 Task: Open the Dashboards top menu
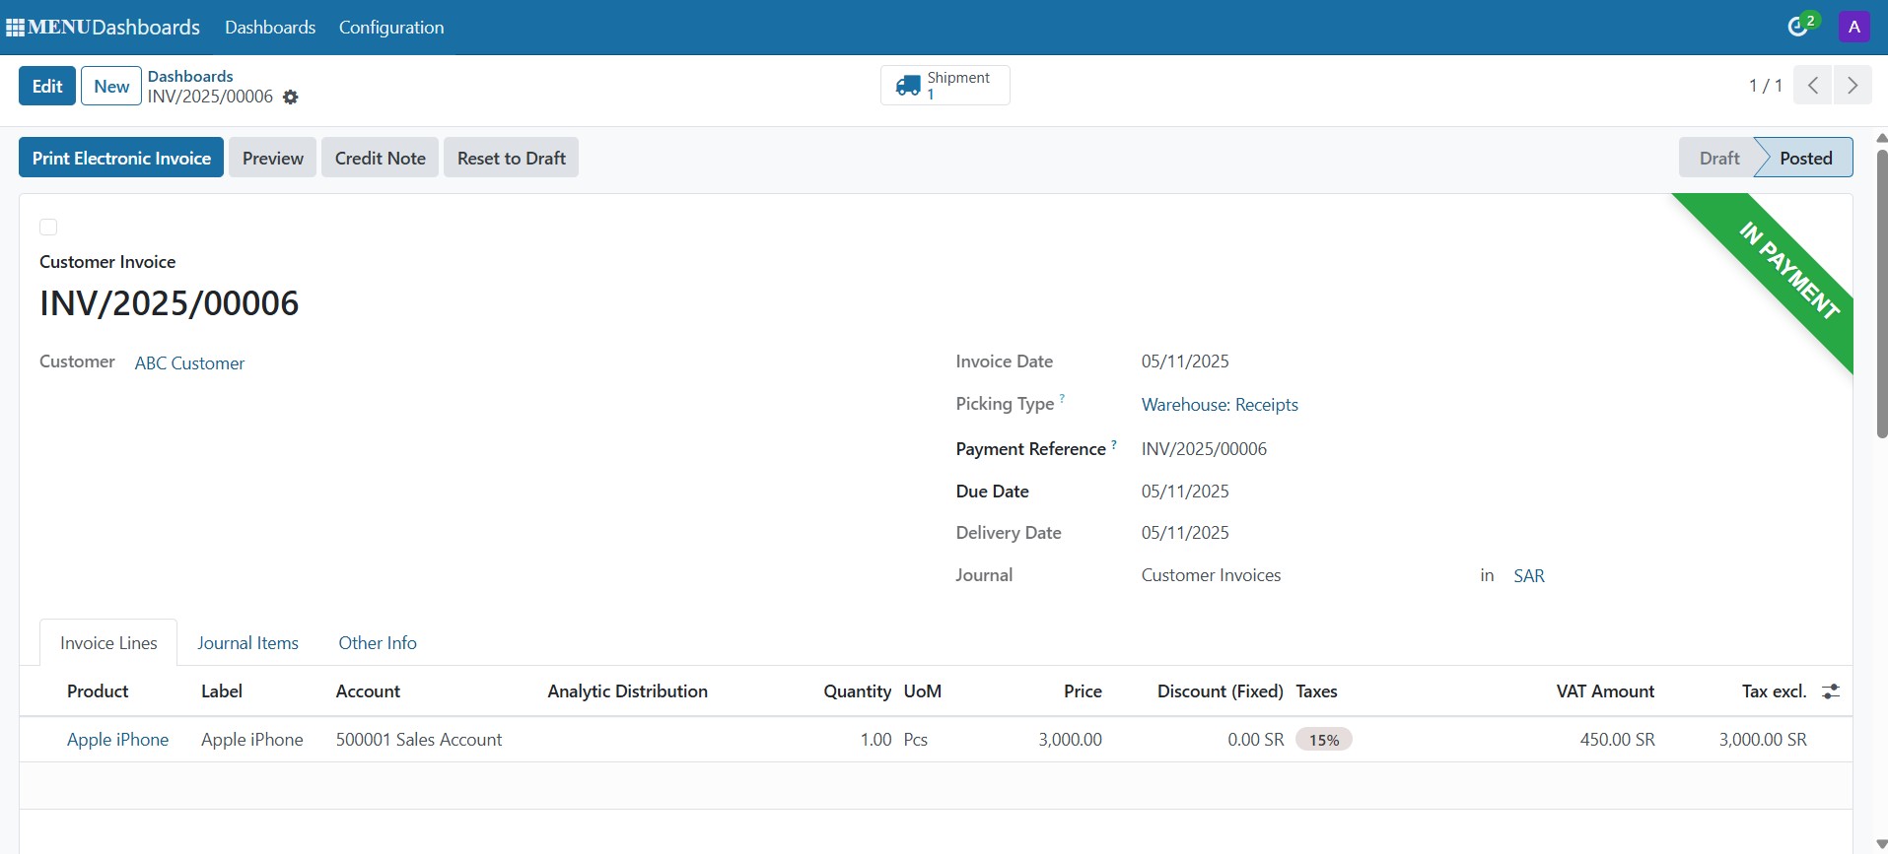(270, 28)
